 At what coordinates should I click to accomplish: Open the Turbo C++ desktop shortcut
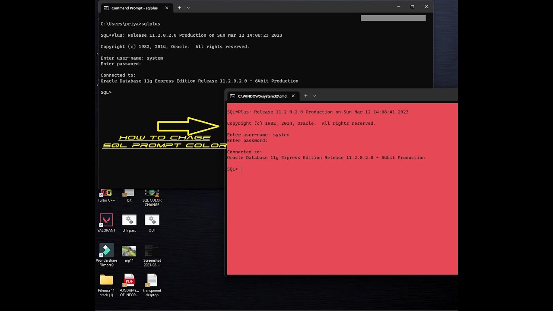(x=106, y=195)
